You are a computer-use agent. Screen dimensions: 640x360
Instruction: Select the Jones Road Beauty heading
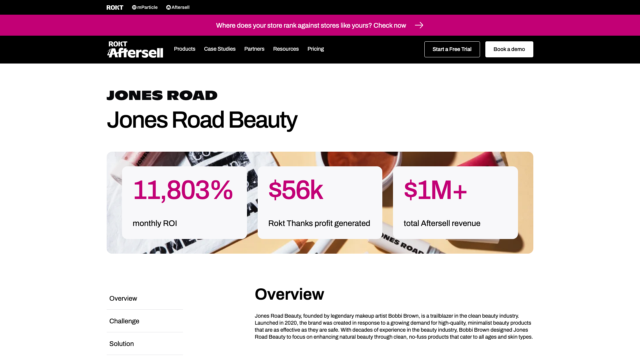202,120
